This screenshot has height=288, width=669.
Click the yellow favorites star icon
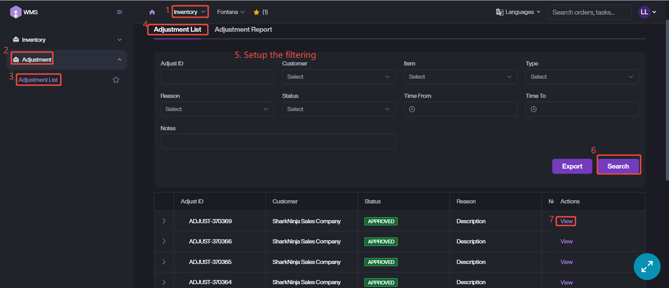tap(256, 12)
